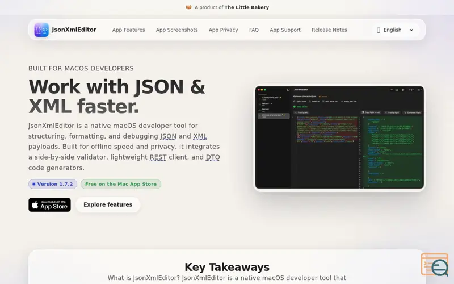Click the Explore features button
Image resolution: width=454 pixels, height=284 pixels.
pos(108,204)
